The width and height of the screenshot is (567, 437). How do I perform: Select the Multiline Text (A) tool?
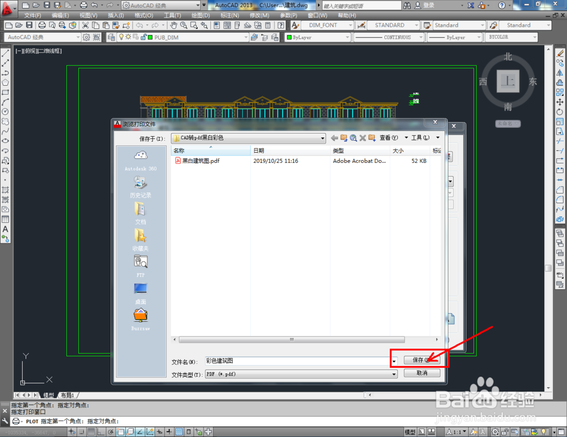pos(6,229)
